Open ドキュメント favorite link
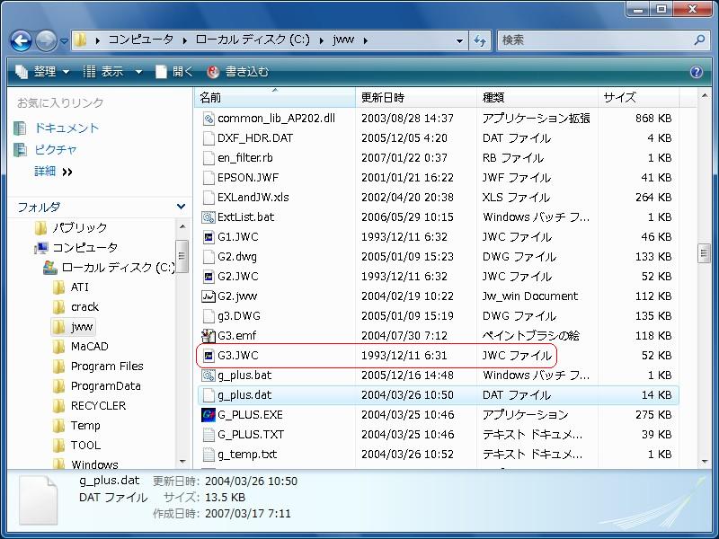Image resolution: width=719 pixels, height=539 pixels. click(x=66, y=128)
